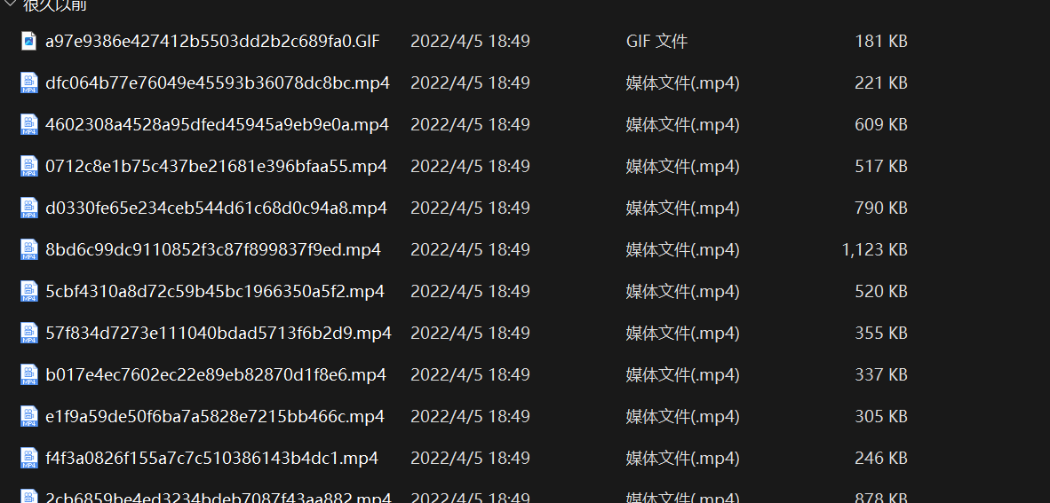Click the 1,123 KB size cell
The image size is (1050, 503).
point(874,249)
